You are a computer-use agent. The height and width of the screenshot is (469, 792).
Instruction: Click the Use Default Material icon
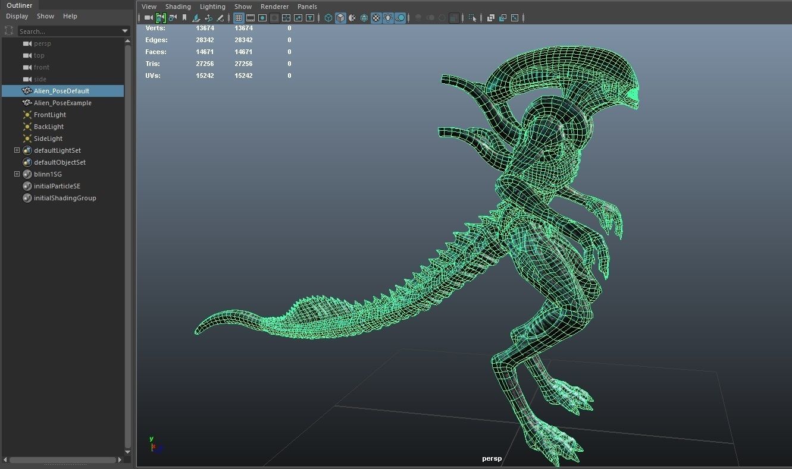tap(352, 18)
